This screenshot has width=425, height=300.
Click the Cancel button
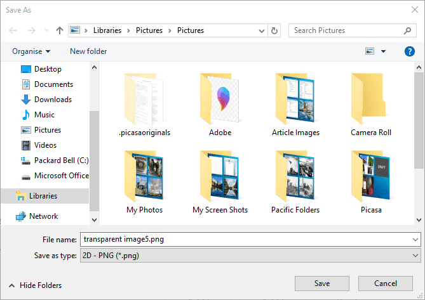click(385, 284)
